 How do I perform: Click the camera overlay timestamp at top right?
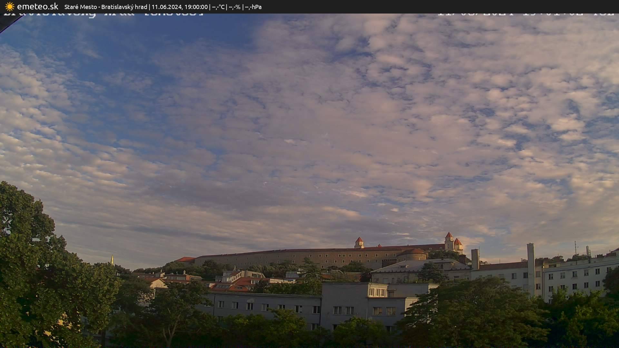coord(526,14)
